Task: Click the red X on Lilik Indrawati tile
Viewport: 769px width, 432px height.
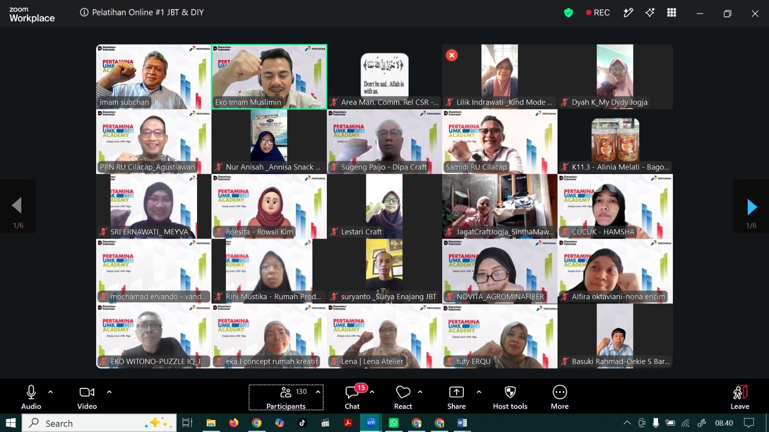Action: coord(452,55)
